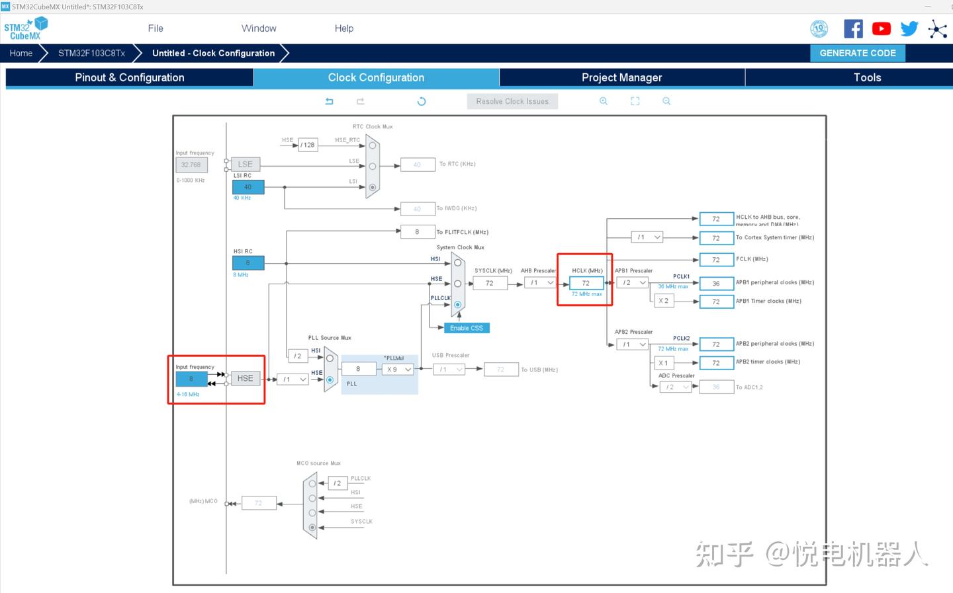The width and height of the screenshot is (953, 593).
Task: Click the Enable CSS button
Action: click(466, 328)
